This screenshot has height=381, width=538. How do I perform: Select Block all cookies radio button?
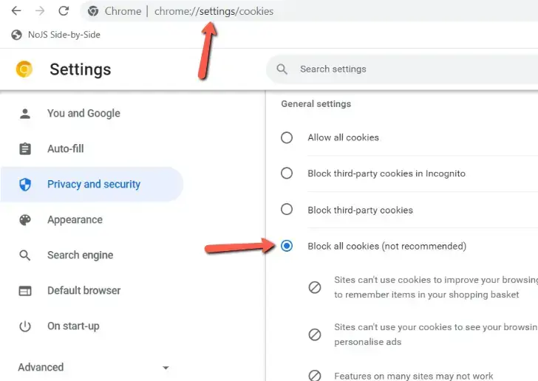(x=287, y=246)
